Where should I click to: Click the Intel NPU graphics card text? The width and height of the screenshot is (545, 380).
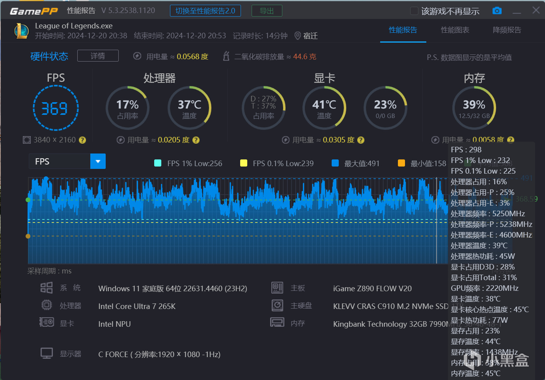tap(114, 324)
